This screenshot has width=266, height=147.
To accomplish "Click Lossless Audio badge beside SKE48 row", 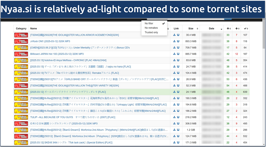I will [21, 142].
